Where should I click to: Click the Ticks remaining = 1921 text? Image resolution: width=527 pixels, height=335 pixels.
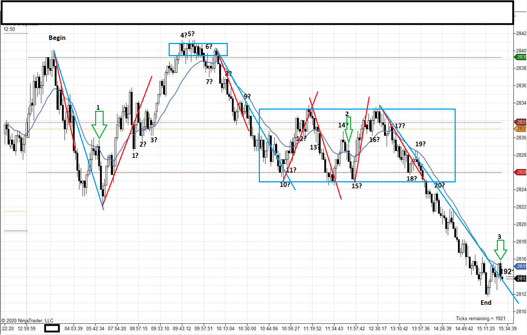coord(480,318)
